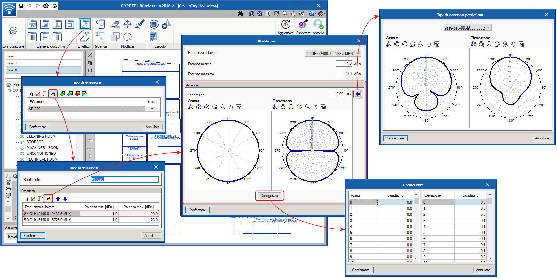The height and width of the screenshot is (278, 557).
Task: Click Confermare in the Modificare dialog
Action: [197, 210]
